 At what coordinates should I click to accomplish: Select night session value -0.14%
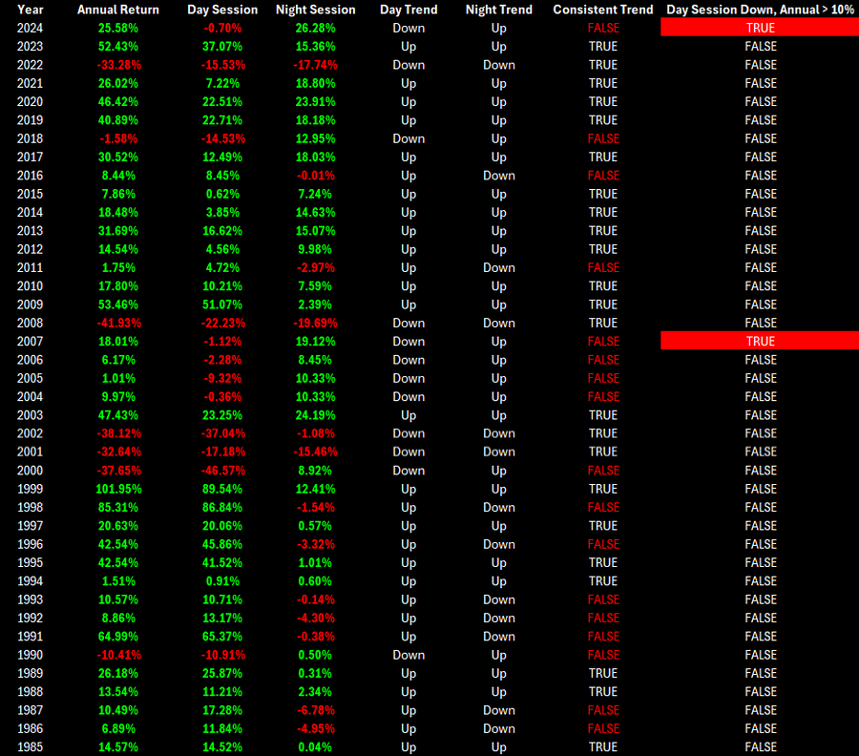click(316, 599)
